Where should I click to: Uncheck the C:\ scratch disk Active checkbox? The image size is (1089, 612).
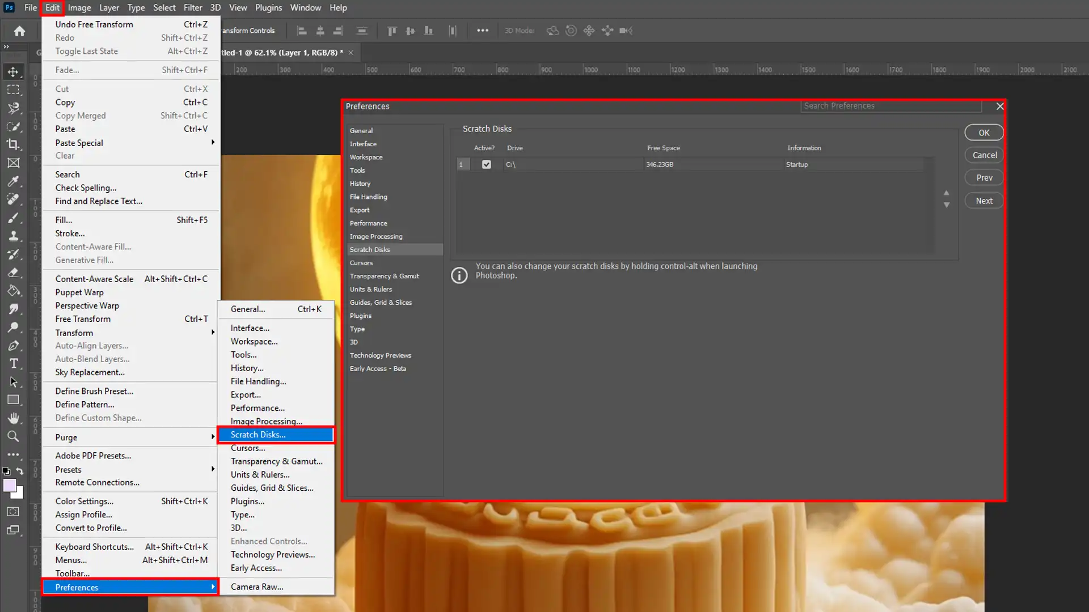click(x=486, y=164)
